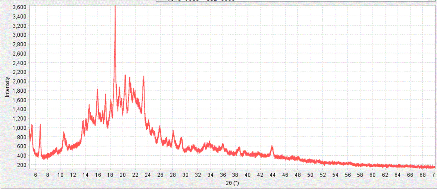
Task: Select the 12 tick label on the 2θ axis
Action: coord(73,175)
